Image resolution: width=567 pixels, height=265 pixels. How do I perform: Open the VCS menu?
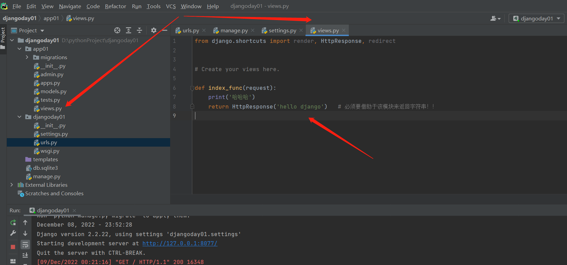tap(171, 6)
